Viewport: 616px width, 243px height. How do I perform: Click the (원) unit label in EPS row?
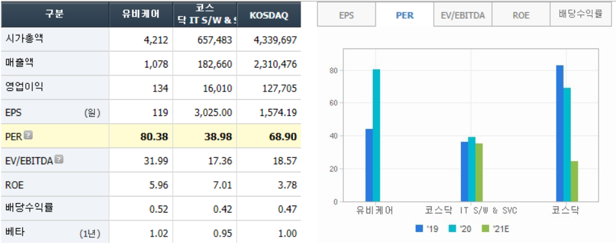pos(92,113)
